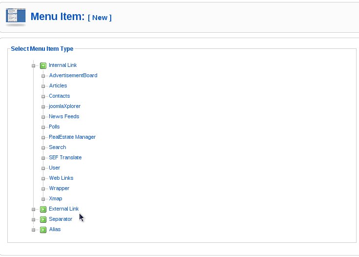This screenshot has width=359, height=257.
Task: Expand the RealEstate Manager plus node
Action: point(43,138)
